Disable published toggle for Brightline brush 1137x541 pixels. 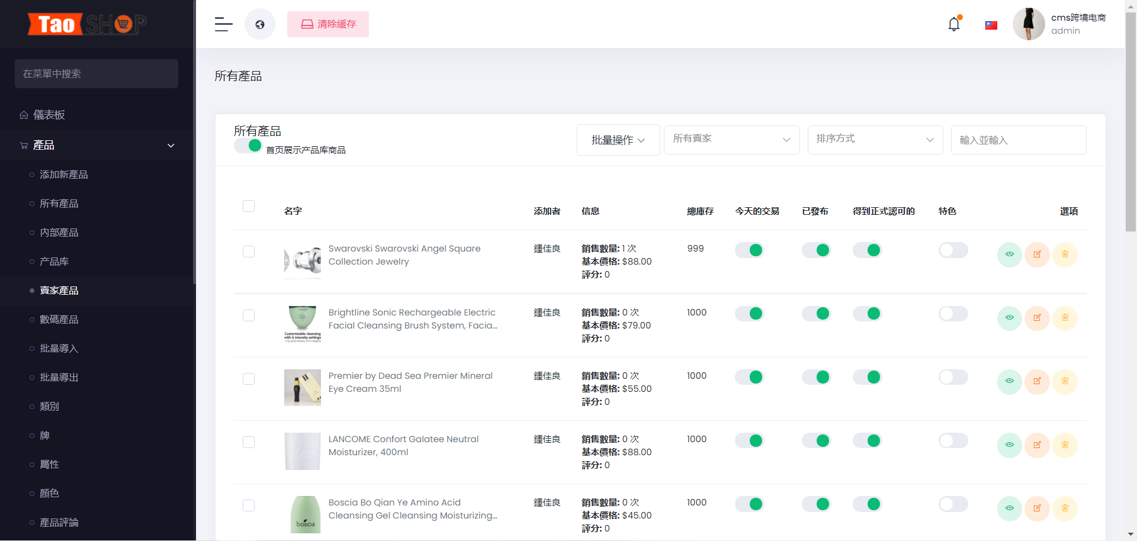coord(816,314)
